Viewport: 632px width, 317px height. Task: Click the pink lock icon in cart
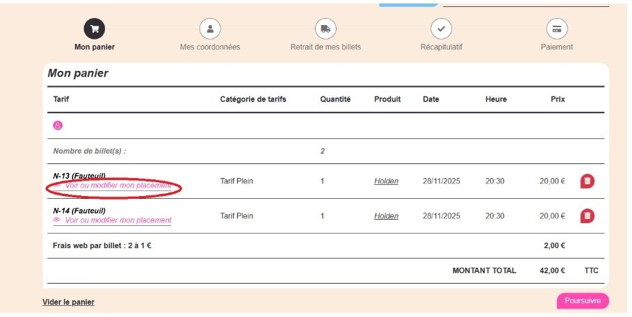[x=58, y=125]
